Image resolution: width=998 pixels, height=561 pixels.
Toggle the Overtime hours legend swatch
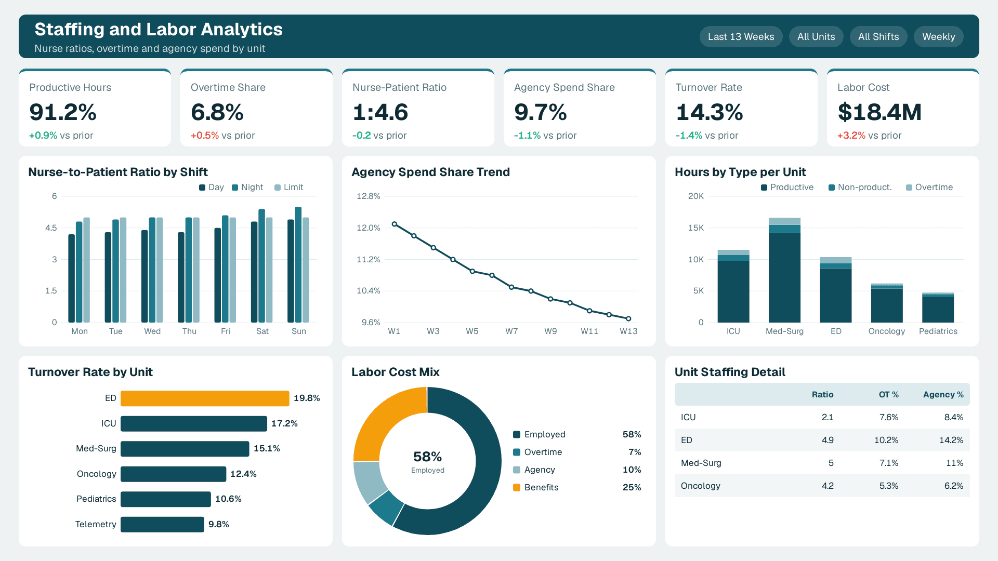click(909, 188)
